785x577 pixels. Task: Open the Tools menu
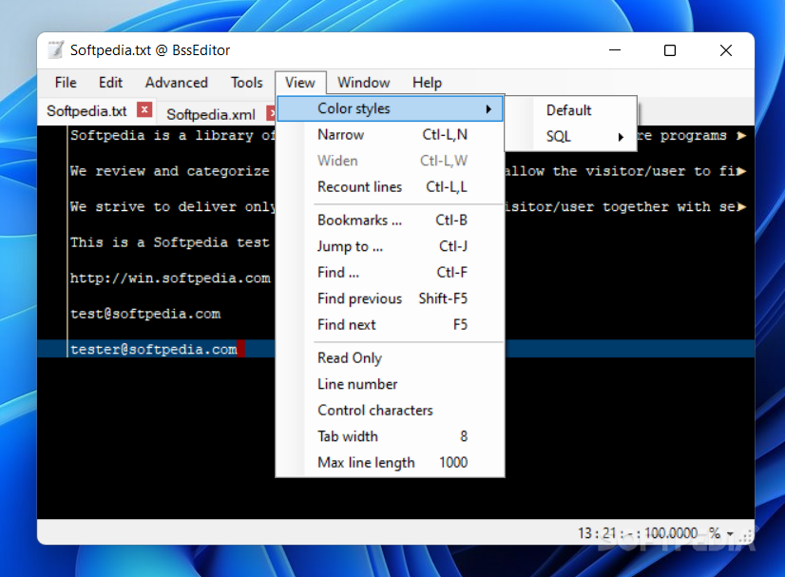[x=246, y=82]
